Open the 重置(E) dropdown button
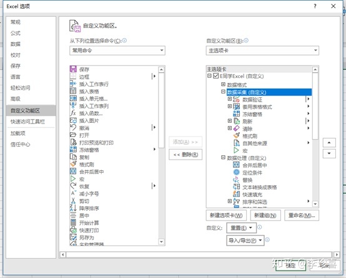This screenshot has height=278, width=346. [x=242, y=228]
